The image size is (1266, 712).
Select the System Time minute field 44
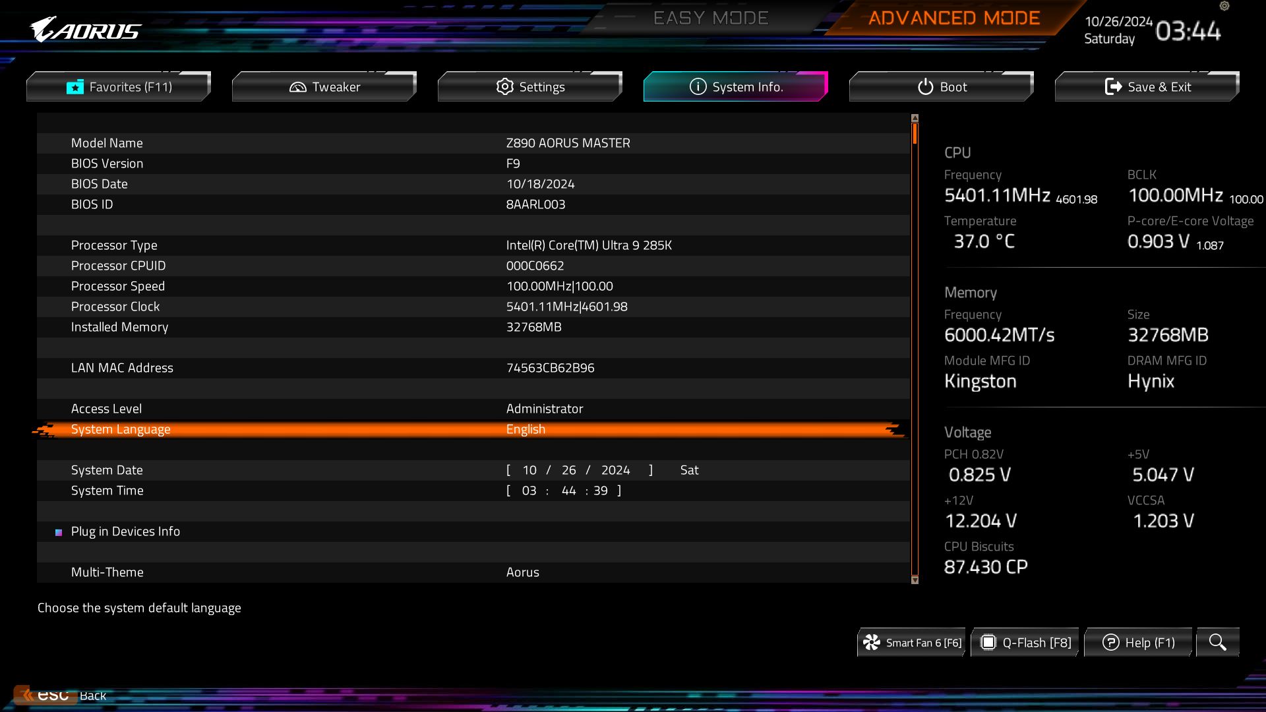pos(569,490)
